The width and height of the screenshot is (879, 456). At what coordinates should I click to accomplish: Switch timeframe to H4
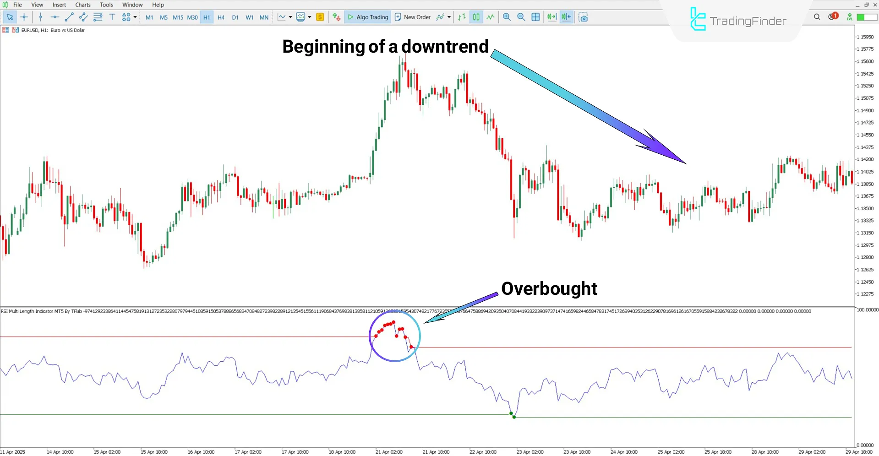[x=221, y=17]
